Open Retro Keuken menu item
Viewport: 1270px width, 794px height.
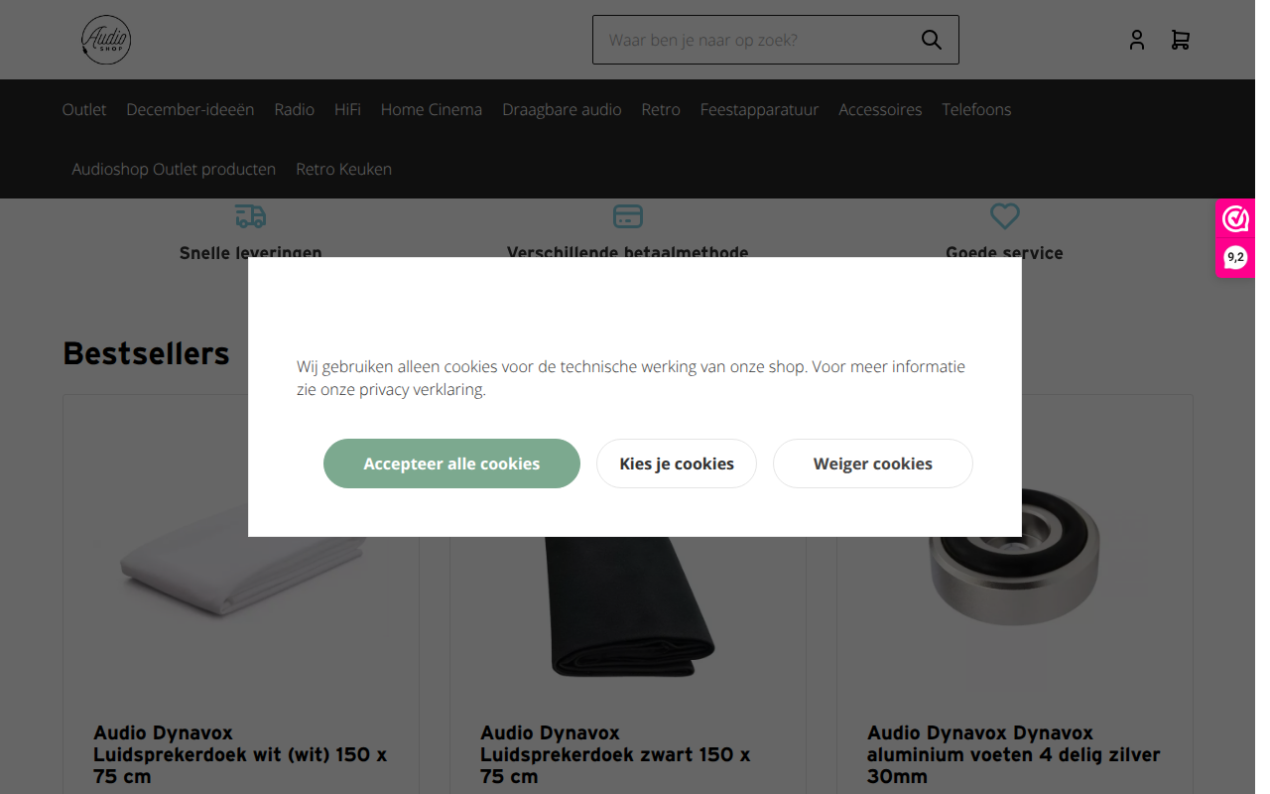pyautogui.click(x=343, y=169)
